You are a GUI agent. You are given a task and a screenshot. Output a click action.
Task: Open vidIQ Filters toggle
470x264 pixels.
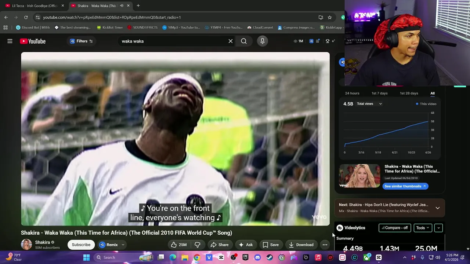[x=82, y=41]
